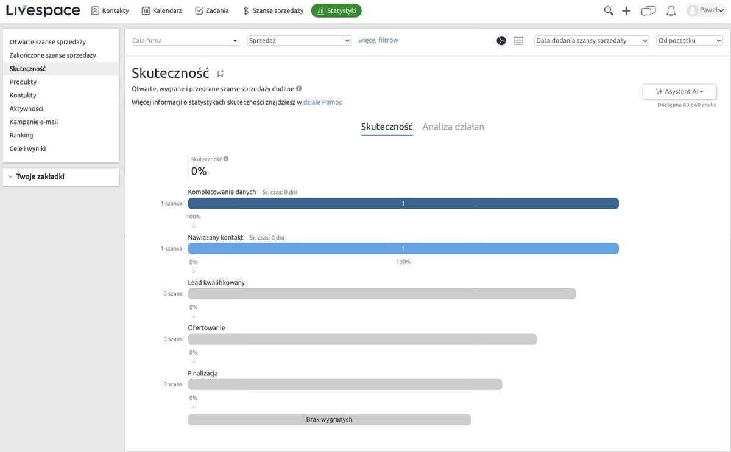Open the Sprzedaż process dropdown
This screenshot has height=452, width=731.
pyautogui.click(x=299, y=41)
